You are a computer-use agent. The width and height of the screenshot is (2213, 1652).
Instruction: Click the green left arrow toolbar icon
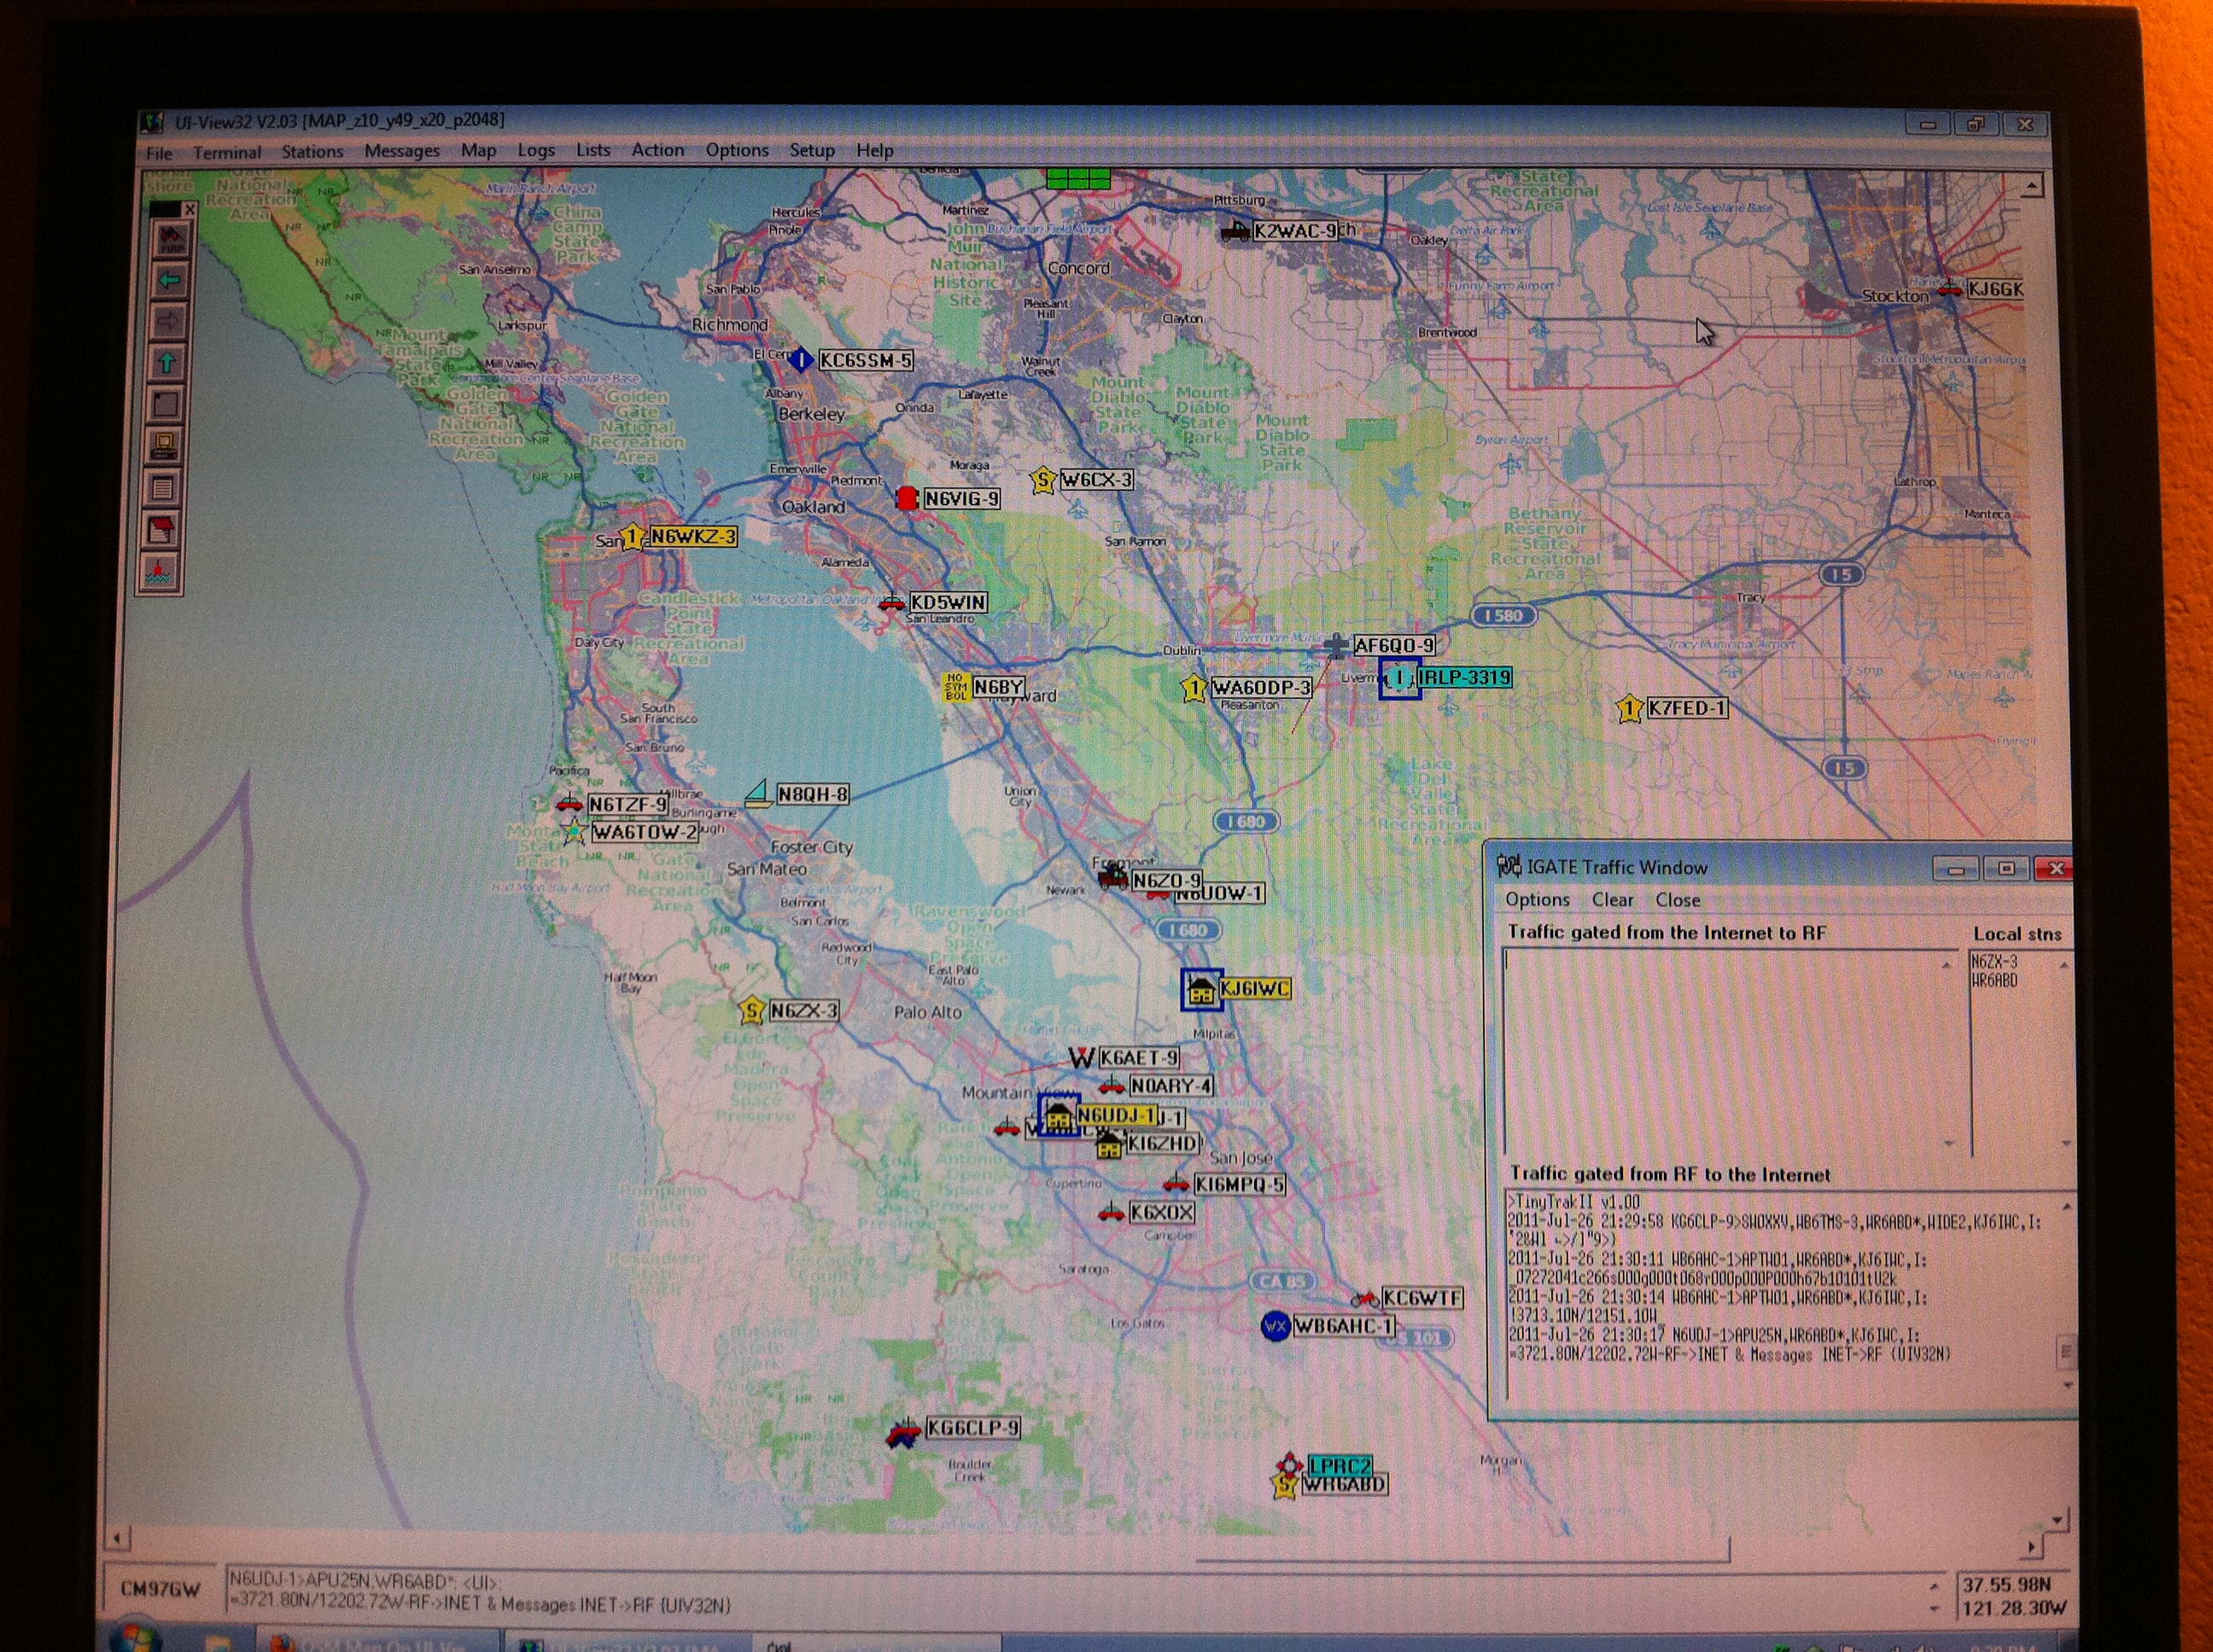pyautogui.click(x=169, y=281)
